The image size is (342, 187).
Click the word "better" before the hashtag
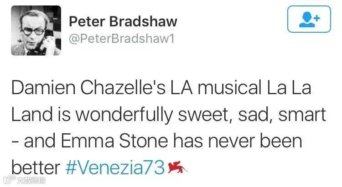[x=35, y=168]
